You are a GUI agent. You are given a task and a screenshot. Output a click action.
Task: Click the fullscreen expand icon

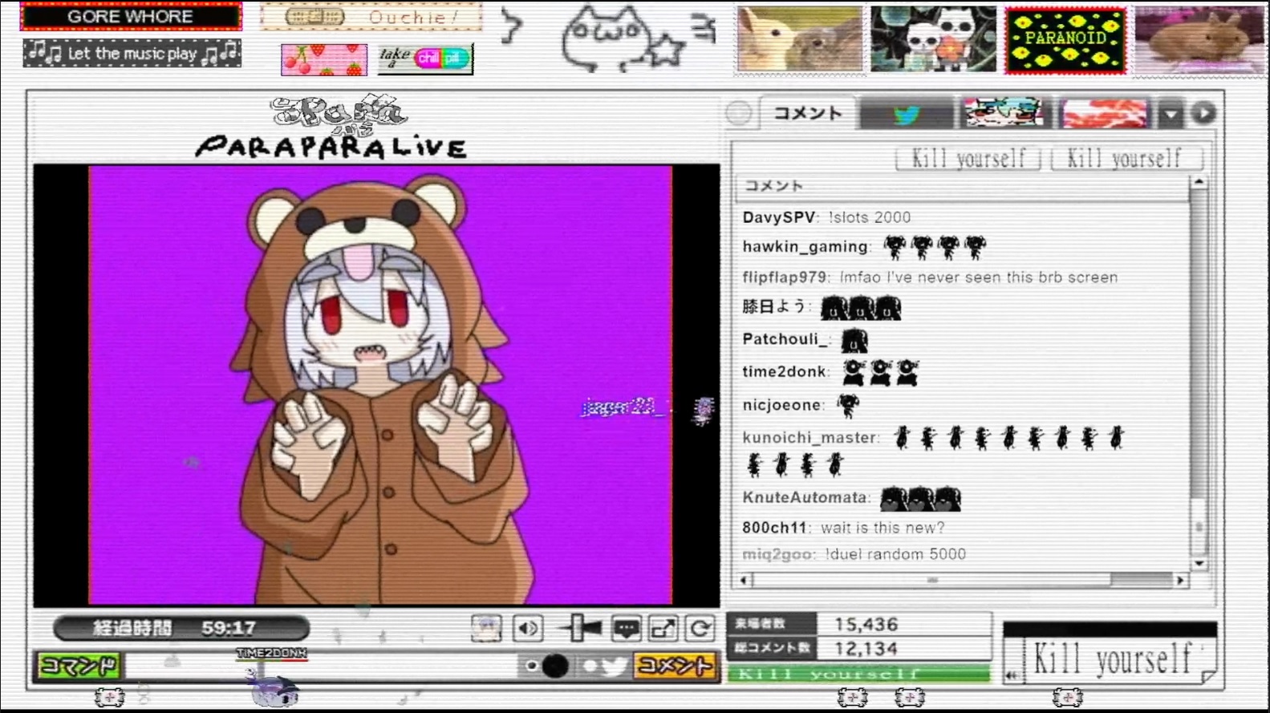663,629
